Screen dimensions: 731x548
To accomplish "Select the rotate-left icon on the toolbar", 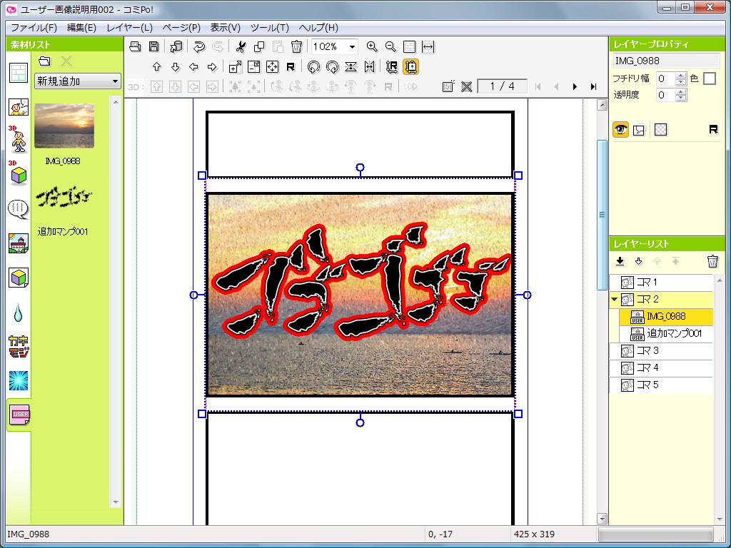I will (313, 66).
